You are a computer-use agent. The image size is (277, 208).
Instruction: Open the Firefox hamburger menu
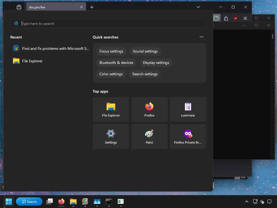pos(245,18)
